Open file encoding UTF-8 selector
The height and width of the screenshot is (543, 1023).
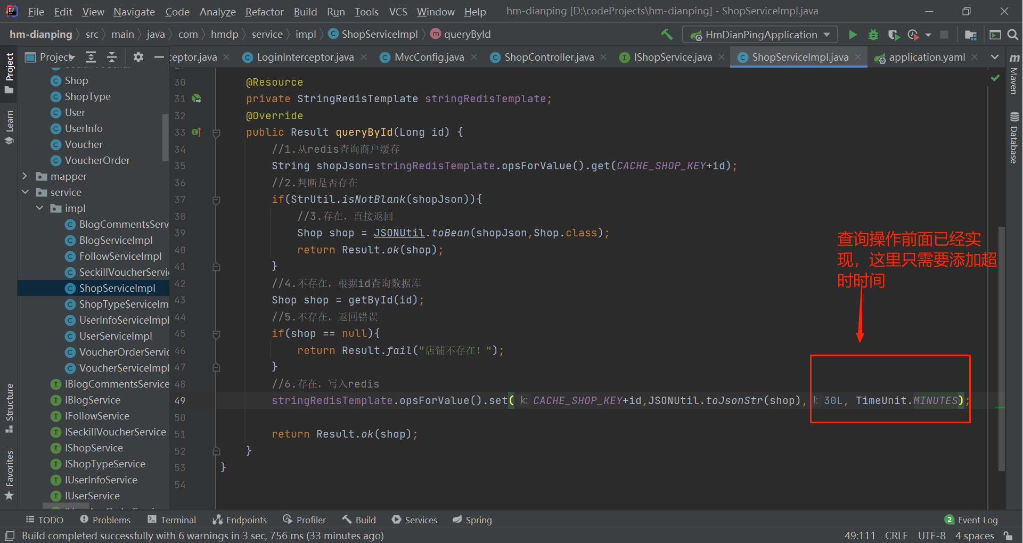pos(931,536)
